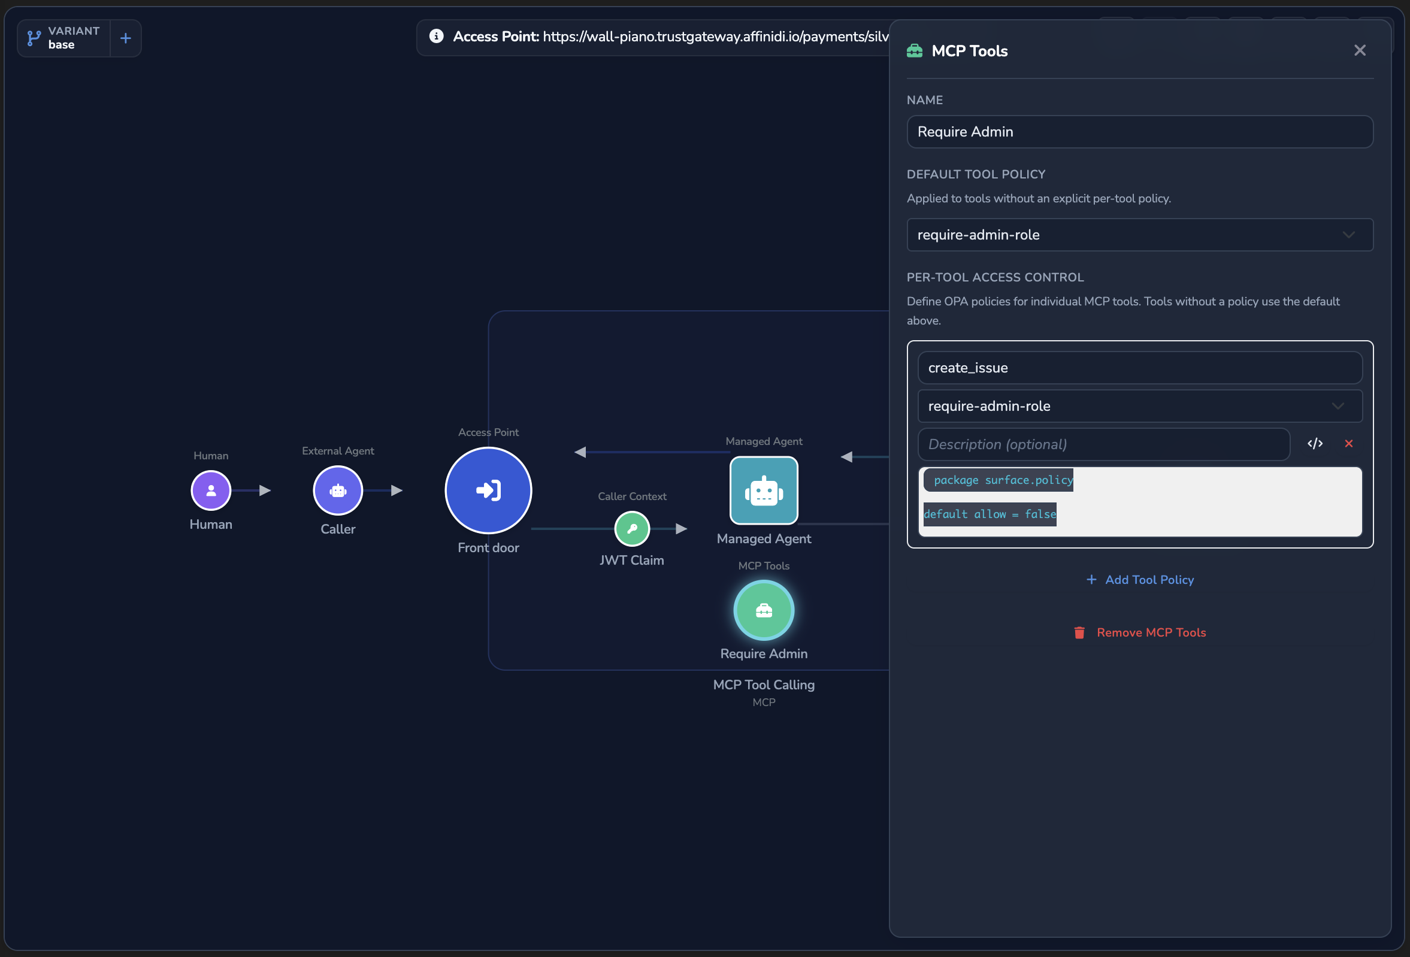Expand the create_issue policy dropdown
1410x957 pixels.
(1139, 405)
